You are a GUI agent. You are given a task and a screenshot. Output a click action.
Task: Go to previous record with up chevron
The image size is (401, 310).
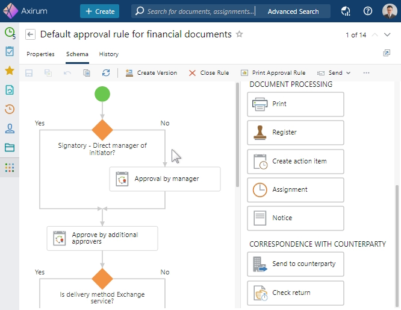tap(375, 34)
